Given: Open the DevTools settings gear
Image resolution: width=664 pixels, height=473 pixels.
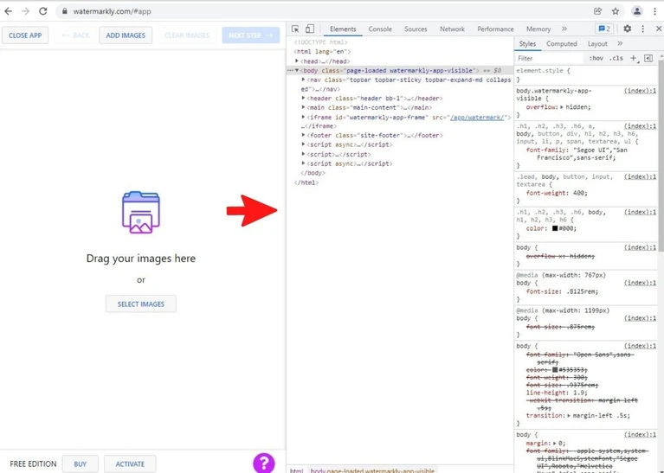Looking at the screenshot, I should [x=627, y=29].
